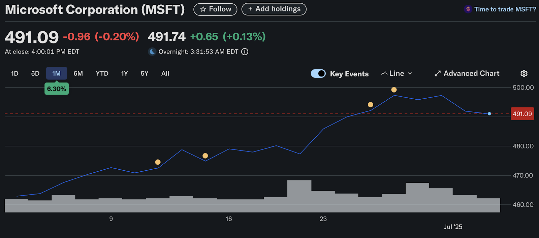Click the -0.96 (-0.20%) change text
Screen dimensions: 539x238
tap(101, 36)
